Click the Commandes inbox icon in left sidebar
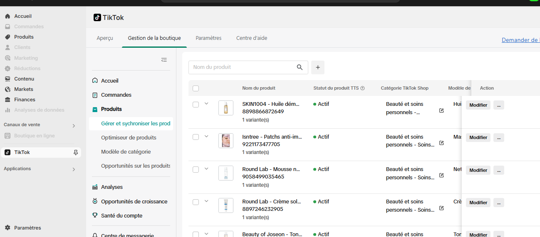 (7, 27)
